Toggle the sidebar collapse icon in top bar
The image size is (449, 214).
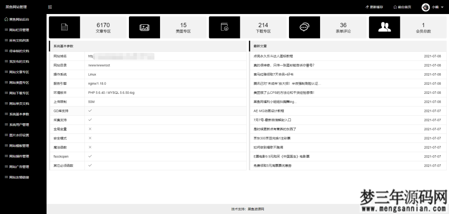point(50,7)
